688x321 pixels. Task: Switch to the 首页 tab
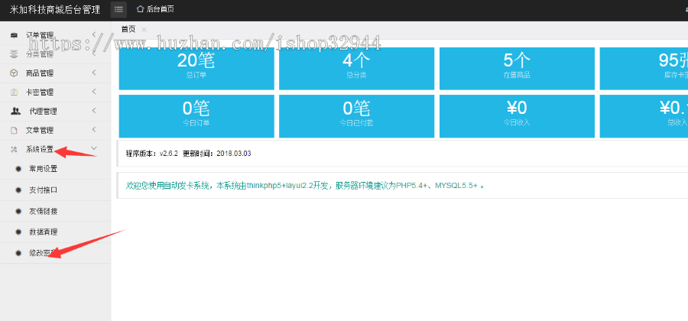coord(128,29)
